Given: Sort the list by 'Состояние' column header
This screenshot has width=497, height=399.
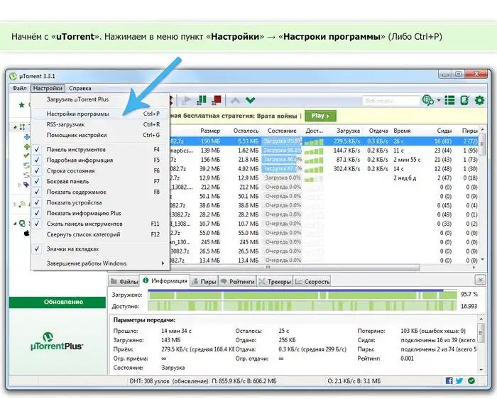Looking at the screenshot, I should coord(282,131).
